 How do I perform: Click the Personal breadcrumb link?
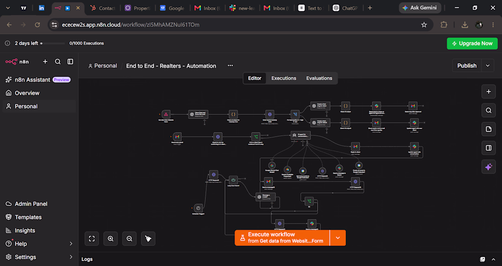click(102, 66)
